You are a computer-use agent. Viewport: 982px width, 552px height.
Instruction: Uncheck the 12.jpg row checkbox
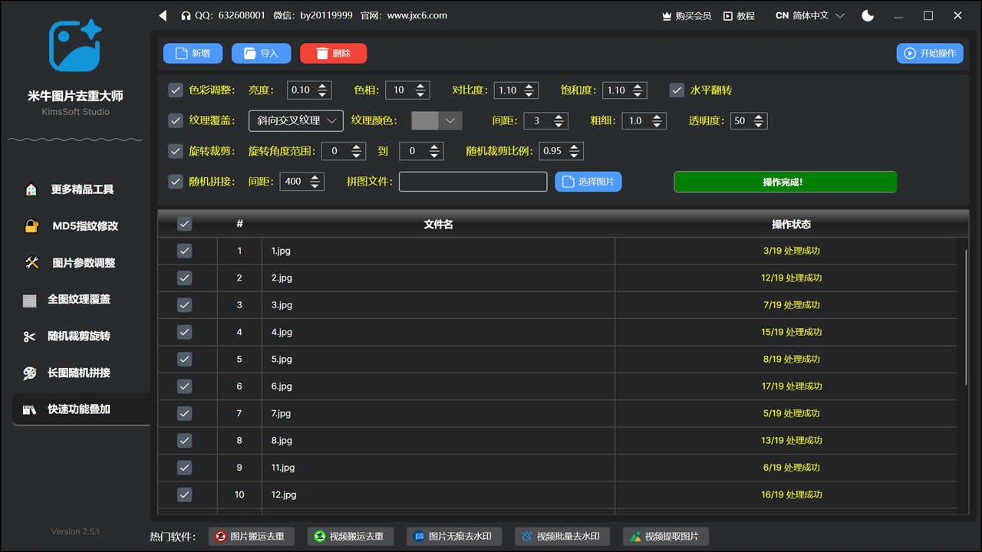click(184, 495)
